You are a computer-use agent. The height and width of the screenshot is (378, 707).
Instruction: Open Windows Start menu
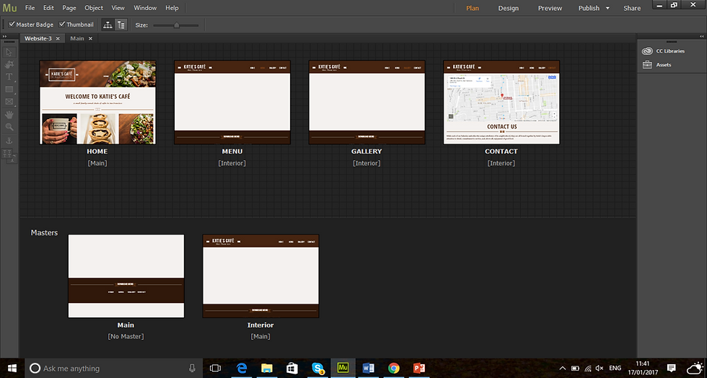pos(12,368)
